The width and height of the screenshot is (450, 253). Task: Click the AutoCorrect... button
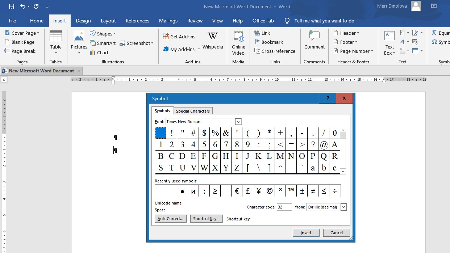(x=170, y=219)
